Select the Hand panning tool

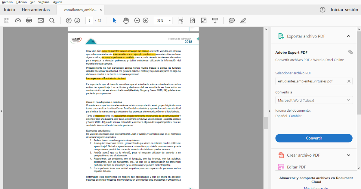(126, 20)
